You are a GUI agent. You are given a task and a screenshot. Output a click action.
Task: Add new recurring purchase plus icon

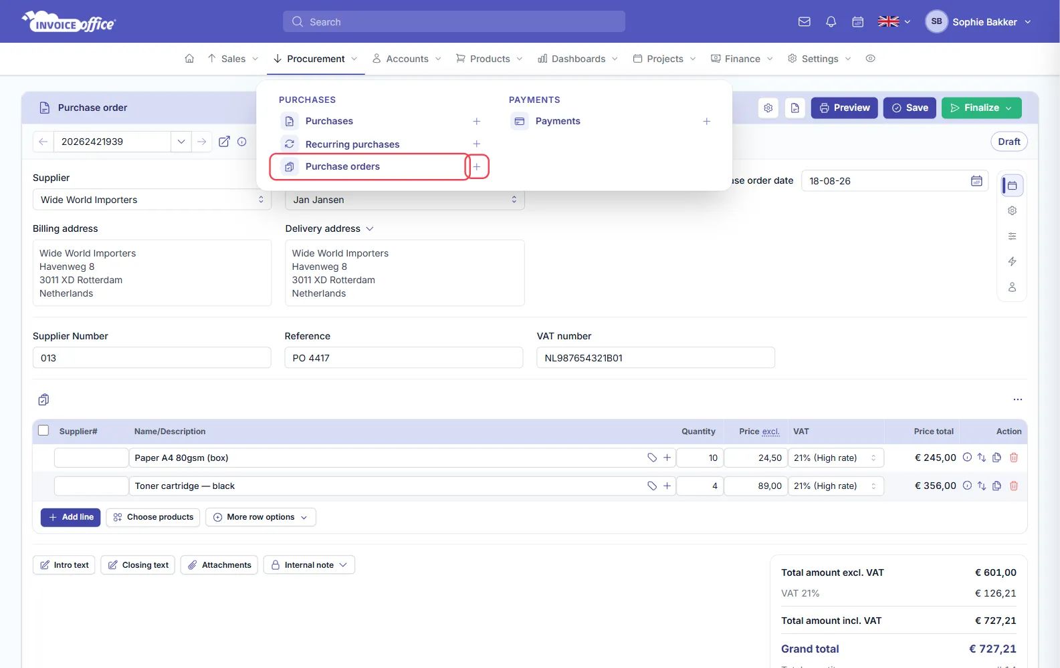coord(477,144)
